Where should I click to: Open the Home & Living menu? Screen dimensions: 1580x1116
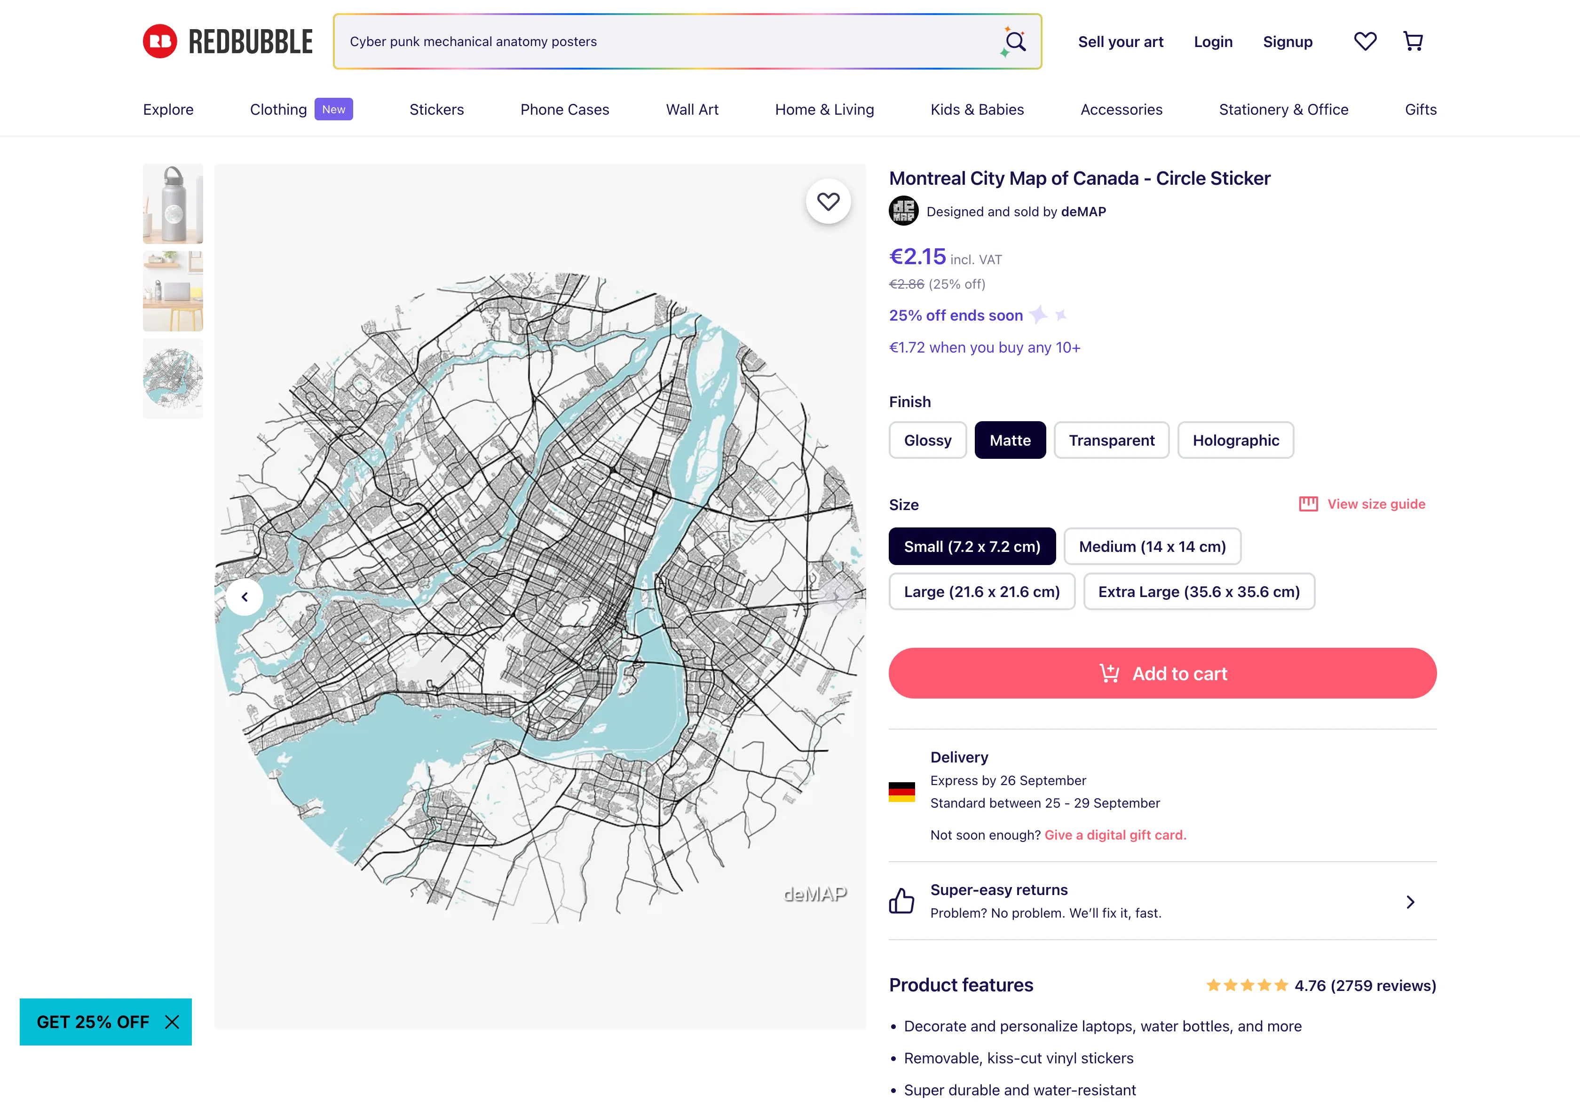(x=824, y=110)
